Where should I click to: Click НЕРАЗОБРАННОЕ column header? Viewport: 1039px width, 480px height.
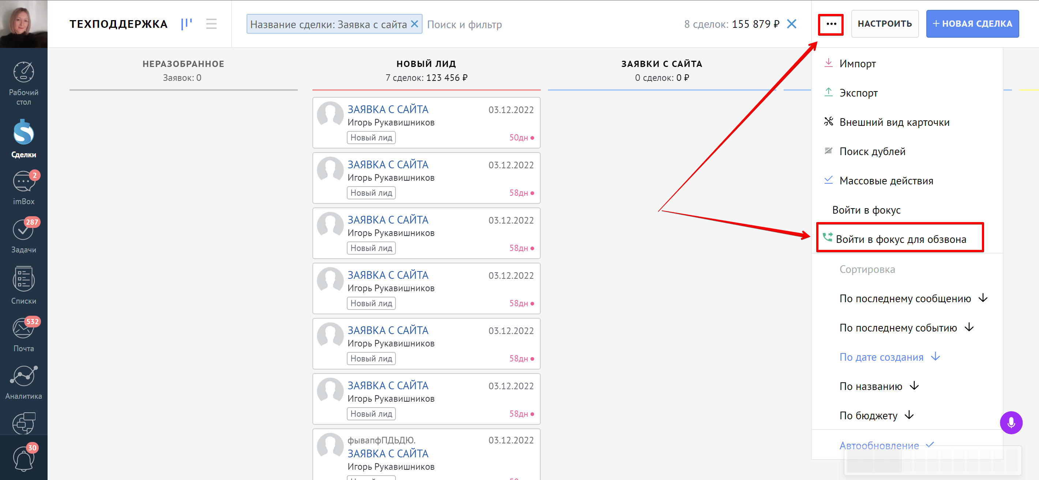pos(183,64)
